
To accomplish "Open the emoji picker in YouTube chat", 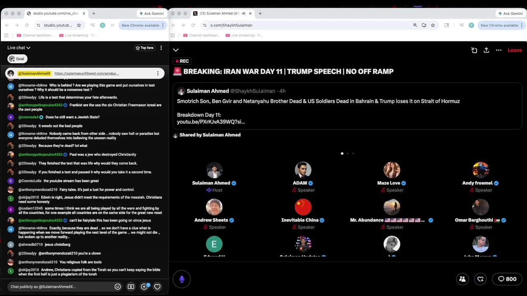I will tap(118, 287).
